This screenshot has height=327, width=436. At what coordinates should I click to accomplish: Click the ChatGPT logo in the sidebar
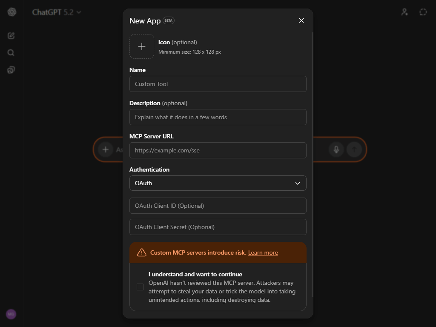click(11, 11)
